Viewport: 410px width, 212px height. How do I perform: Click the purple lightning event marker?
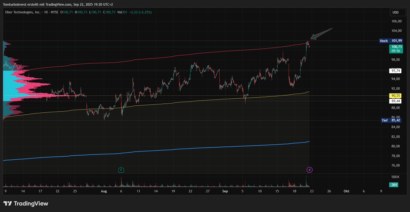pyautogui.click(x=309, y=170)
